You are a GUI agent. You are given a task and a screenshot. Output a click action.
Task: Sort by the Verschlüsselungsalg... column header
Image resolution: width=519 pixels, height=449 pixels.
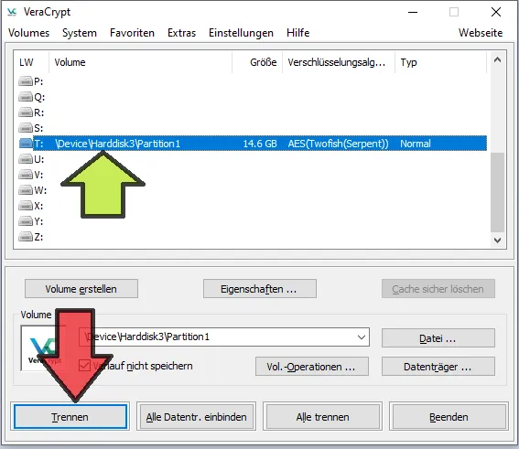tap(339, 62)
